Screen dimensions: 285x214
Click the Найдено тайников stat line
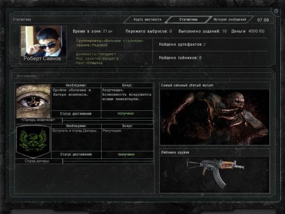(180, 58)
